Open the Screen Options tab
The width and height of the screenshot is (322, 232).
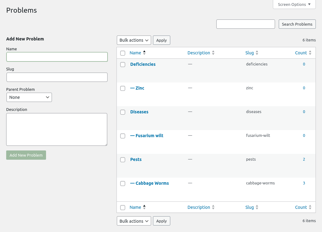294,5
